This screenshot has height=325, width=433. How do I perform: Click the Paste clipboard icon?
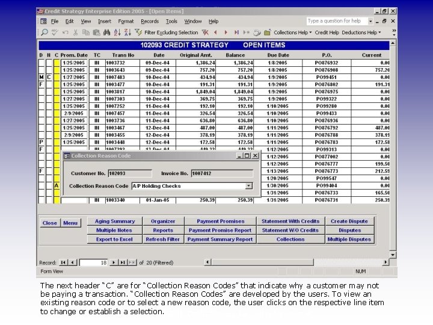pos(96,32)
